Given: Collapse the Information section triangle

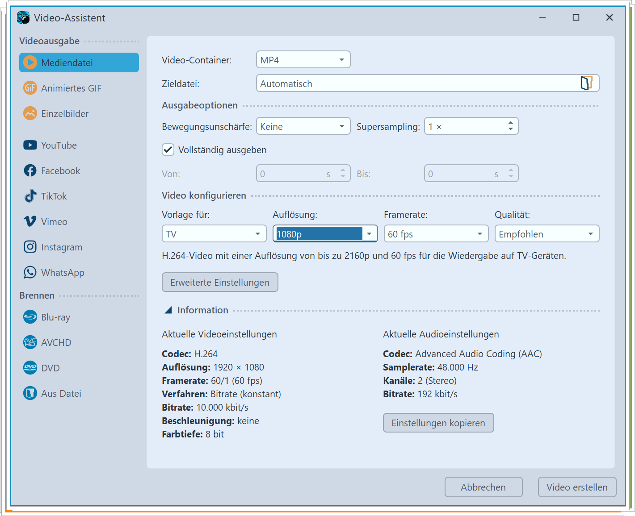Looking at the screenshot, I should (168, 310).
